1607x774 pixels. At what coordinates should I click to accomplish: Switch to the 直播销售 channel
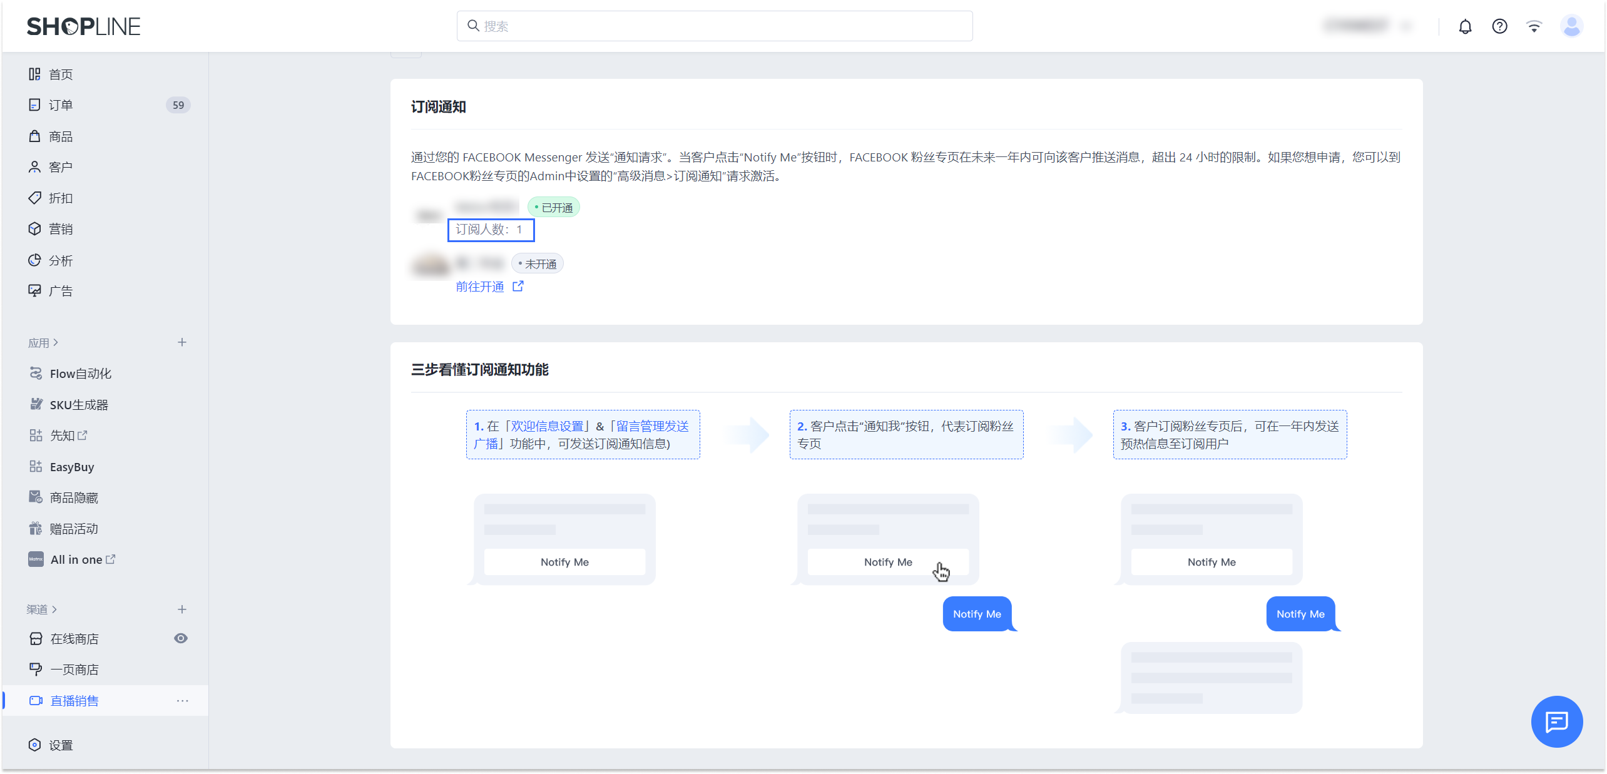74,700
